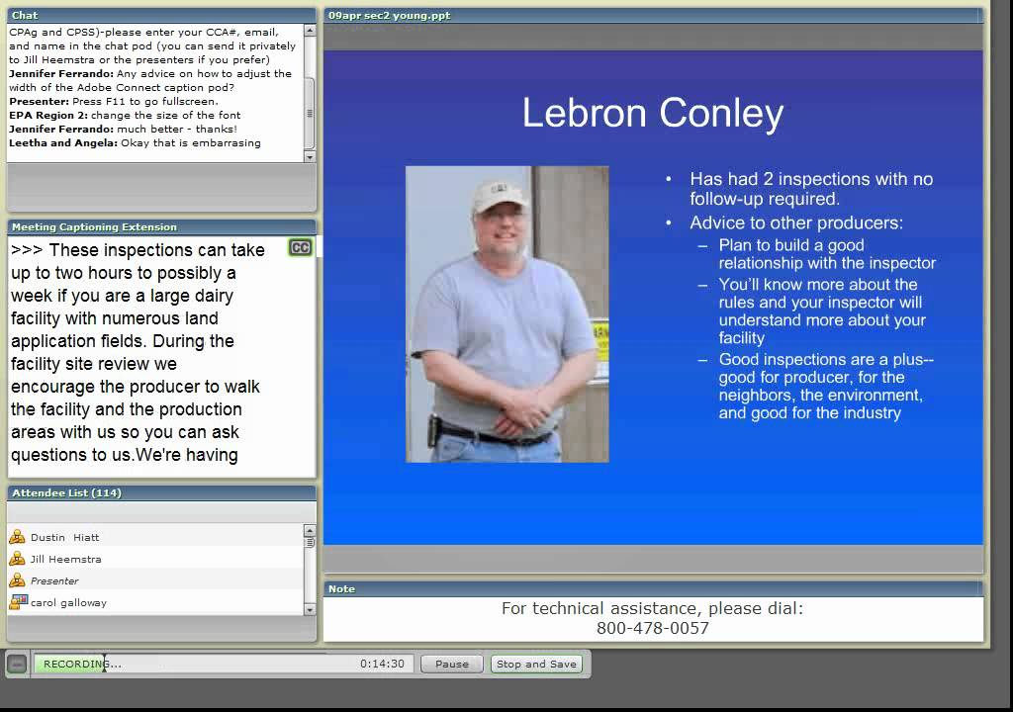The width and height of the screenshot is (1013, 712).
Task: Click 'EPA Region 2' chat message
Action: (125, 115)
